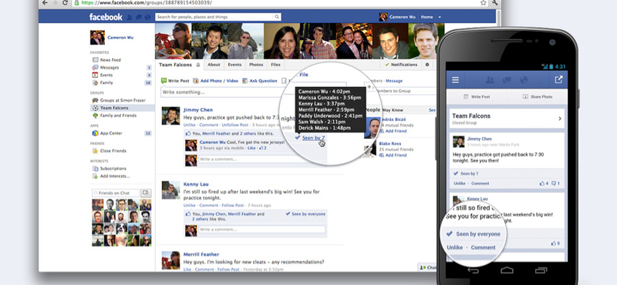
Task: Click Seen by 7 link
Action: click(313, 138)
